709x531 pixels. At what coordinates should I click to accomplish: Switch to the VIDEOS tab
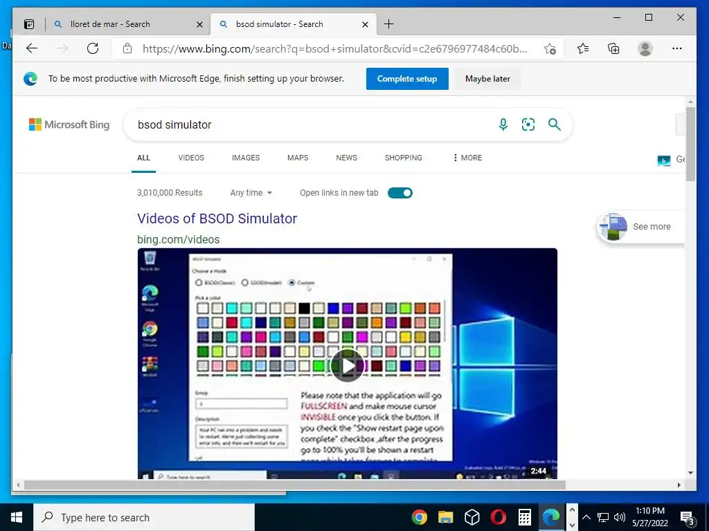click(x=191, y=158)
